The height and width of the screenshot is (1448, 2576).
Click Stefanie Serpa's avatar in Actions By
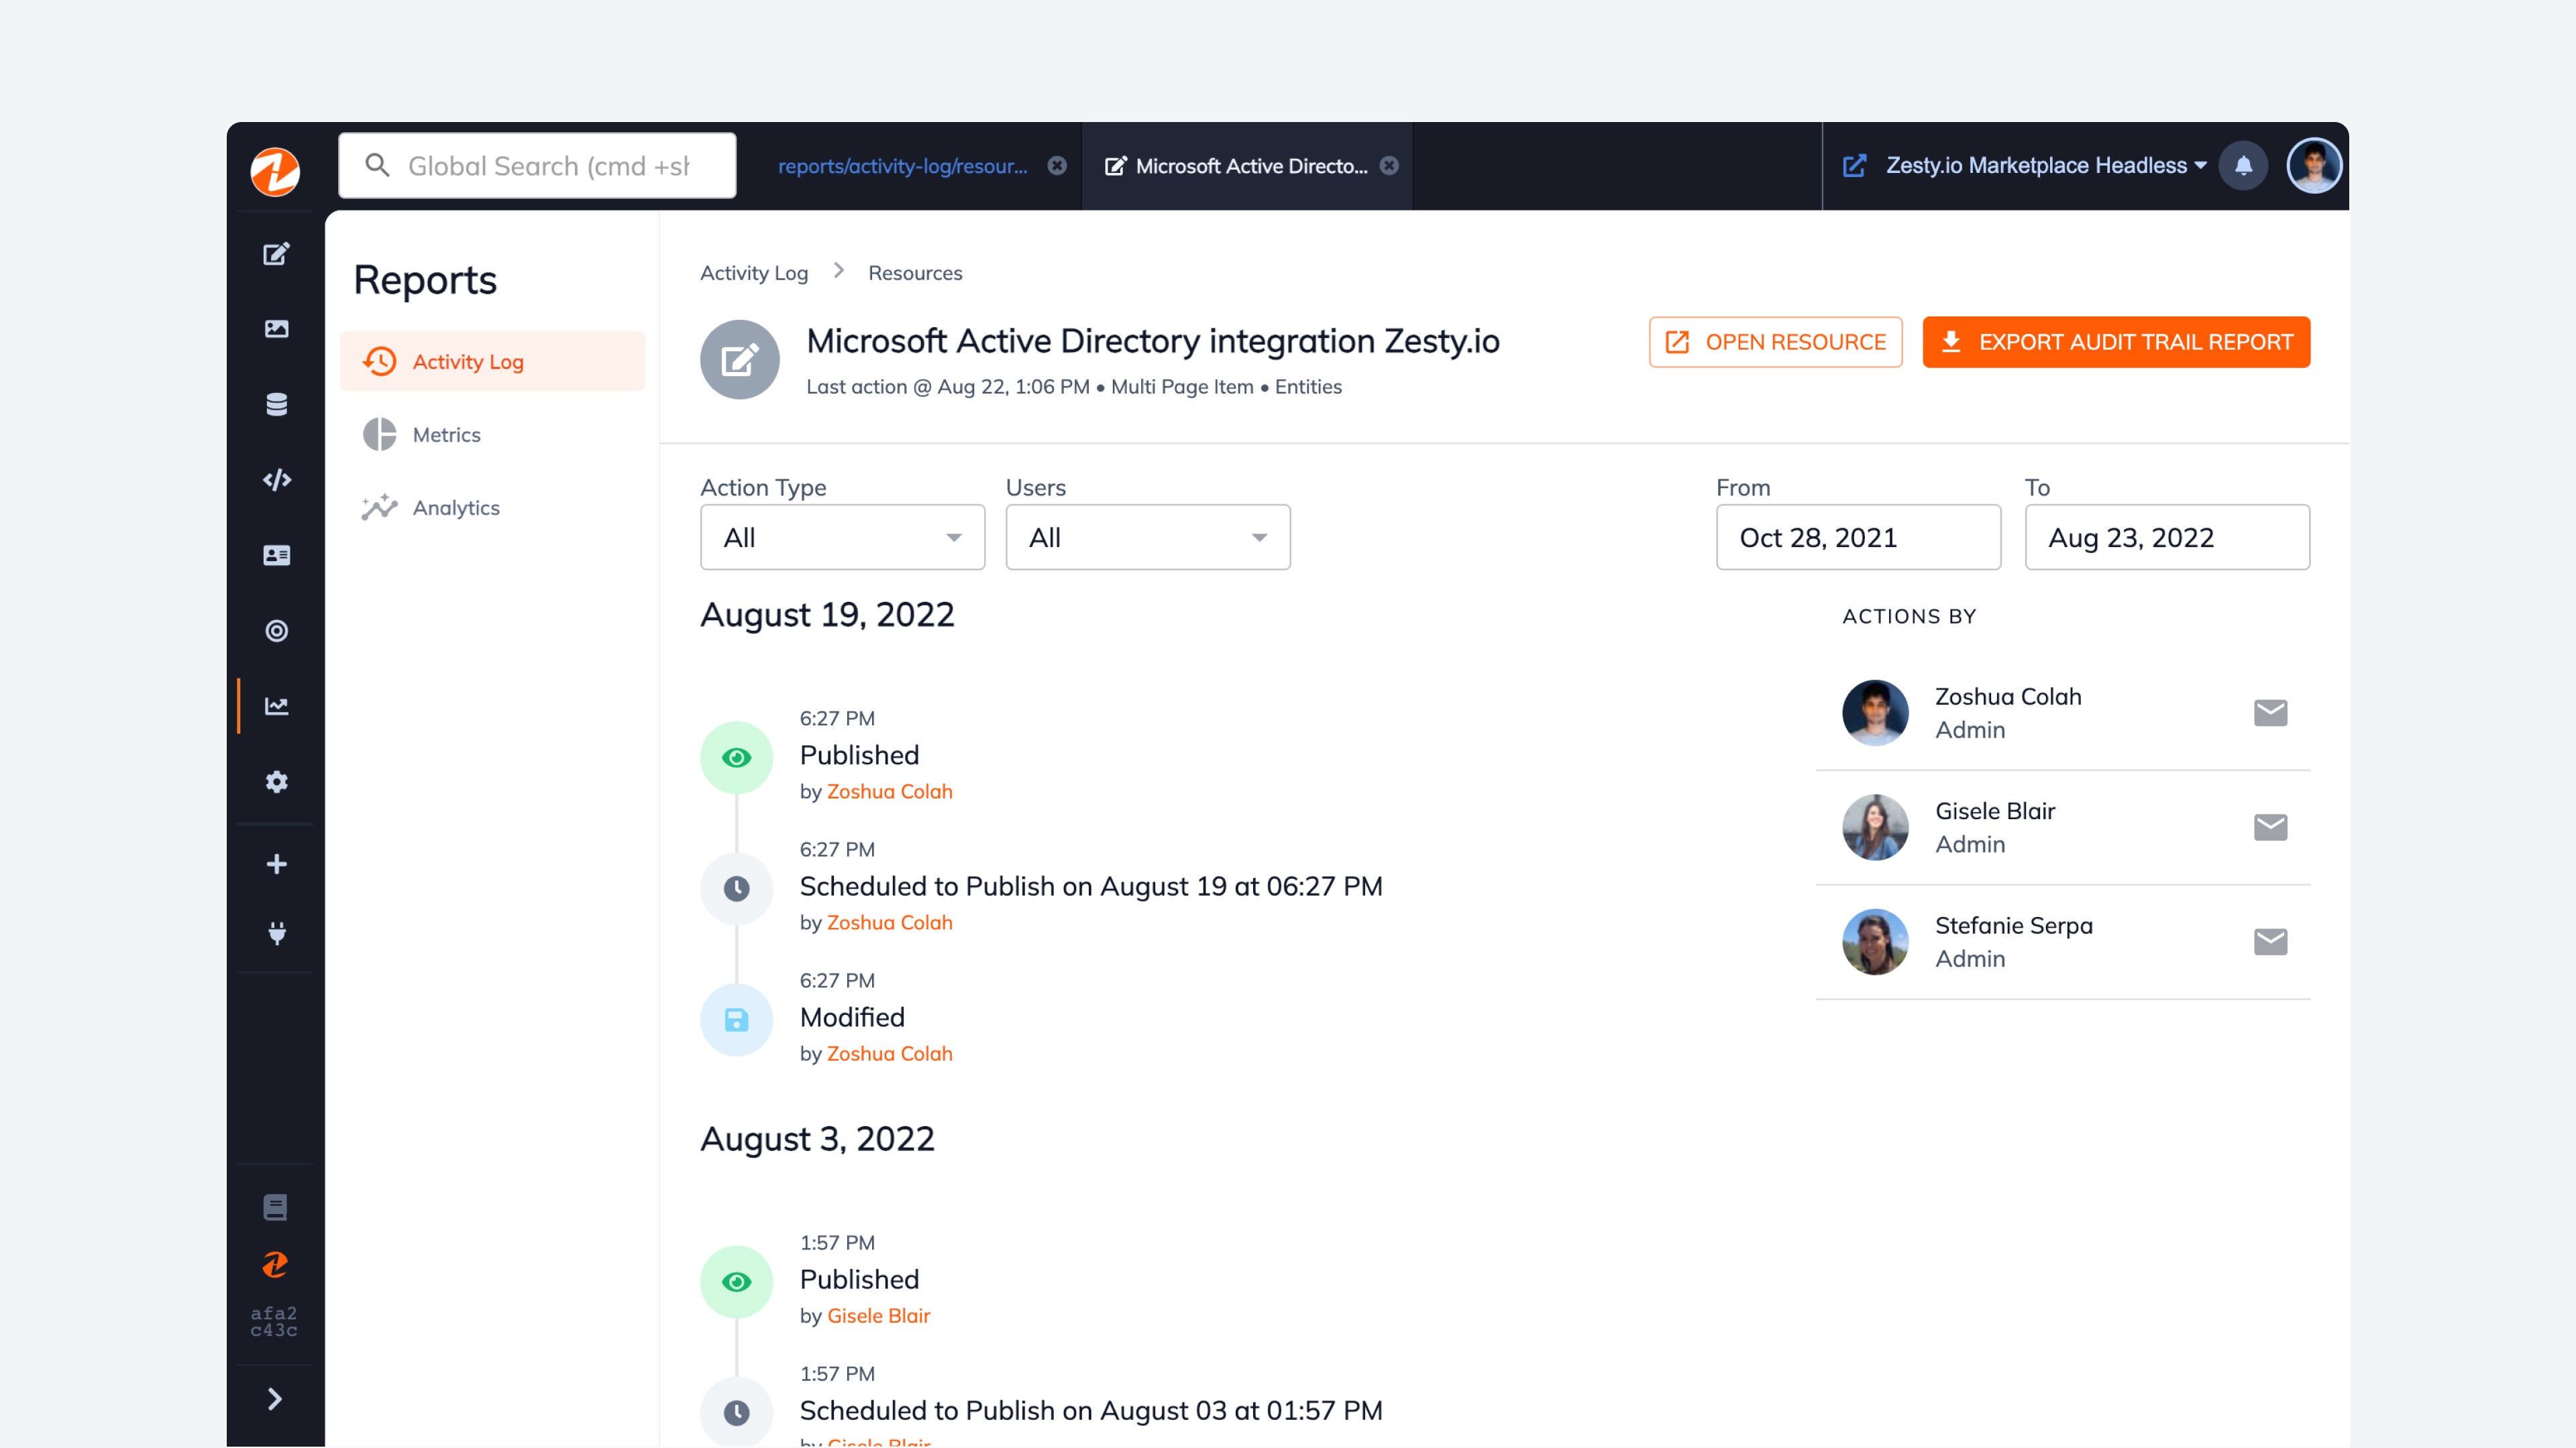click(1875, 941)
